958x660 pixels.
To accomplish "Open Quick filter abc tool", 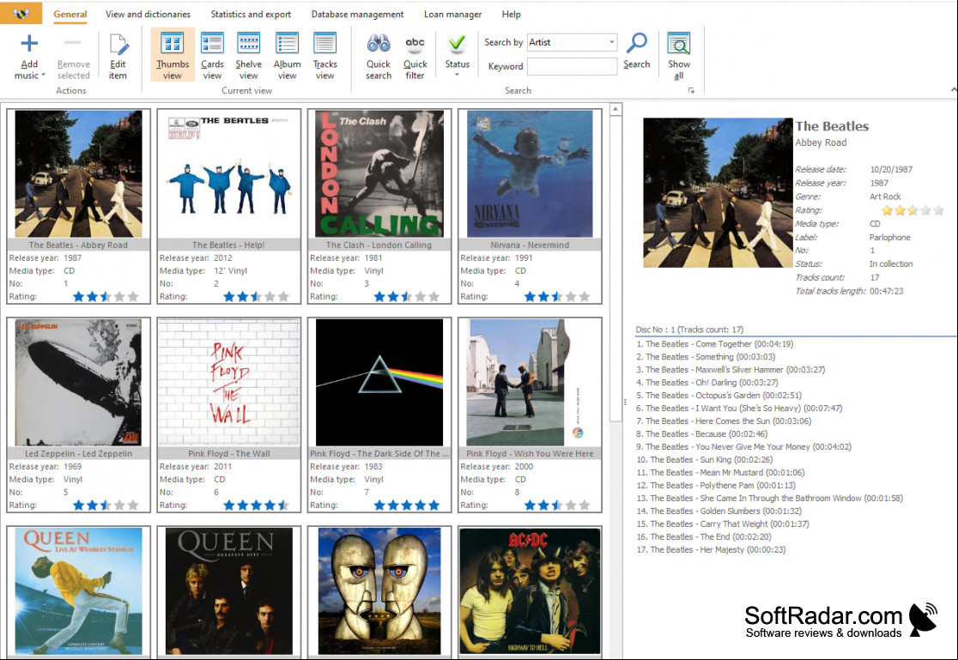I will (x=415, y=44).
